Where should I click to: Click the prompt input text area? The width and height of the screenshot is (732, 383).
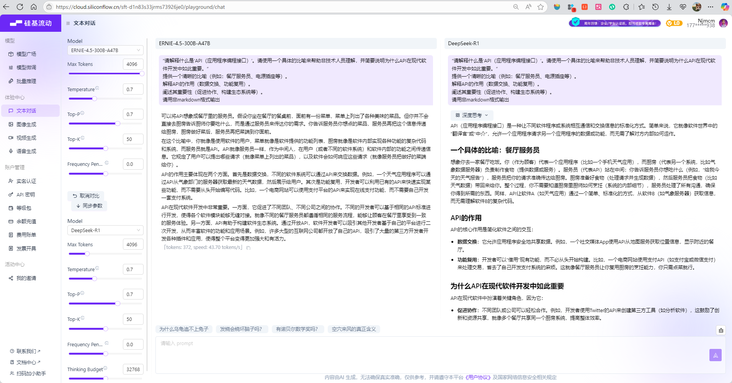(440, 355)
